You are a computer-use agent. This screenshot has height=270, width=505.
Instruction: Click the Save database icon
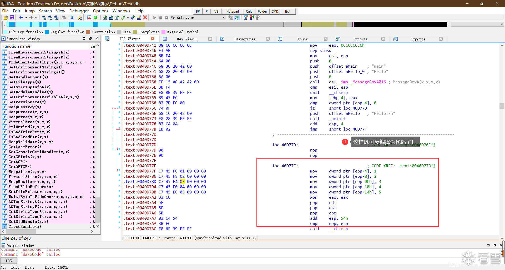tap(12, 18)
